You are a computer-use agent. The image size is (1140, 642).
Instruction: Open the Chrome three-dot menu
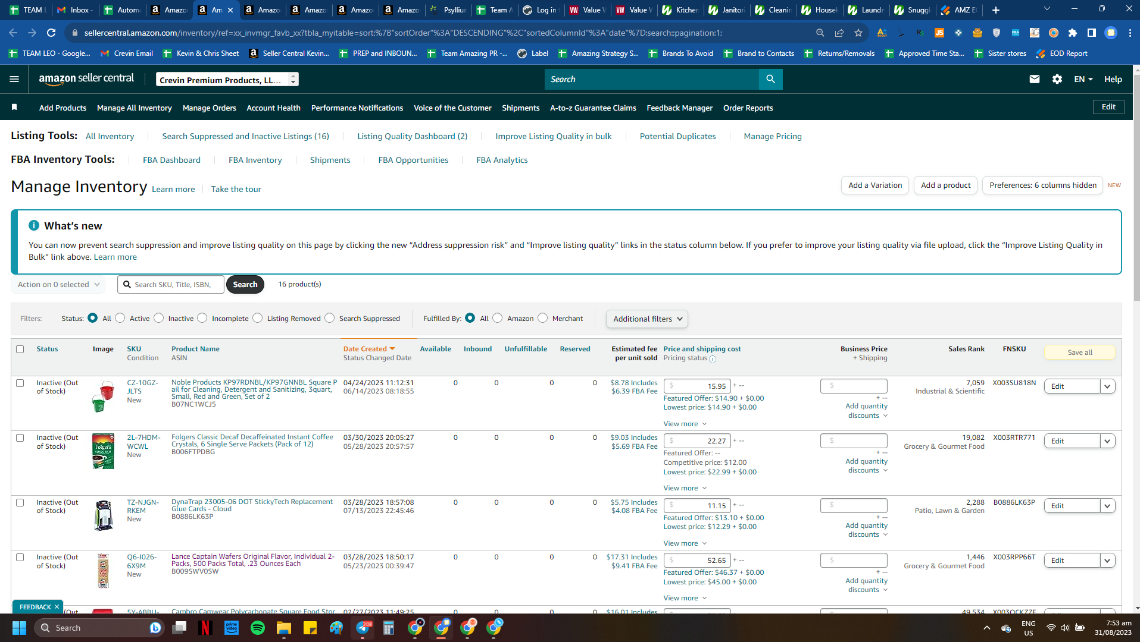point(1130,33)
